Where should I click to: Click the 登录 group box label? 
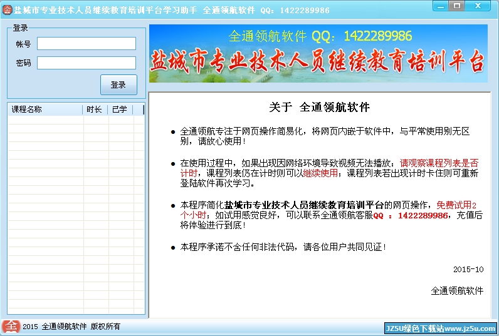[20, 28]
